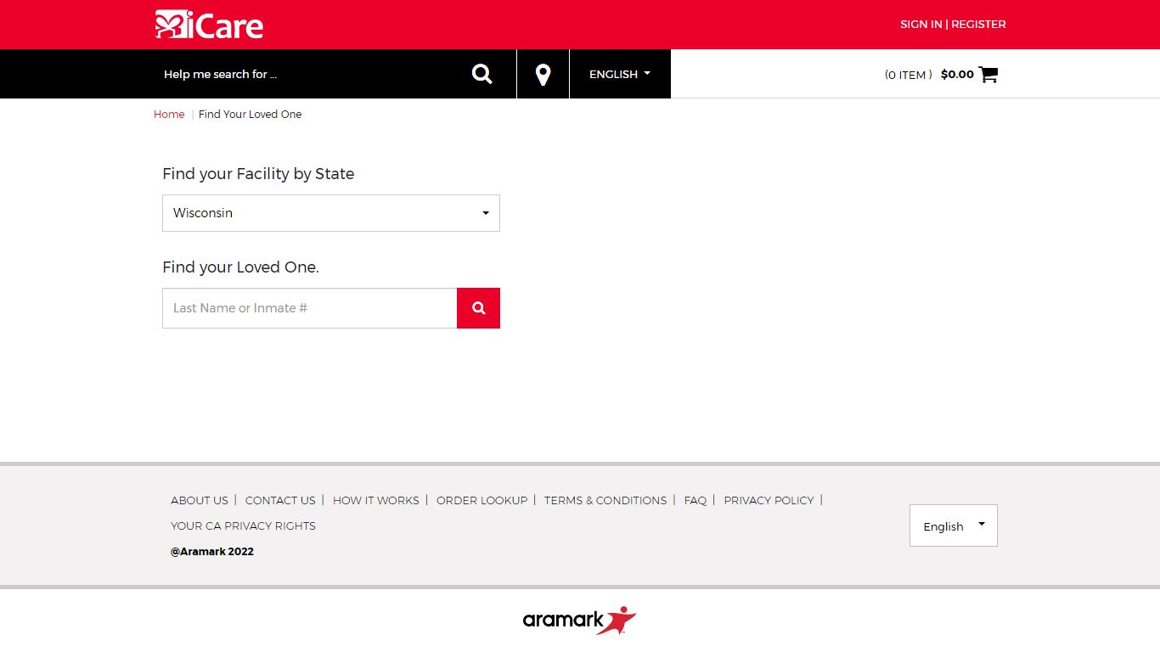This screenshot has height=652, width=1160.
Task: Open FAQ footer link
Action: (x=695, y=500)
